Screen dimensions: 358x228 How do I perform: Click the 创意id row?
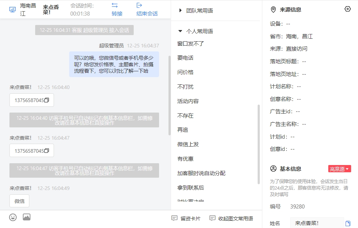click(x=282, y=149)
